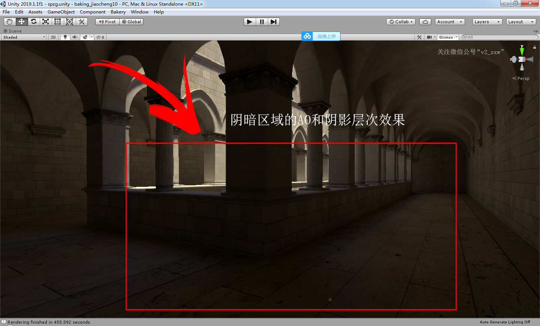Close the Unity editor window
The height and width of the screenshot is (326, 540).
click(530, 3)
